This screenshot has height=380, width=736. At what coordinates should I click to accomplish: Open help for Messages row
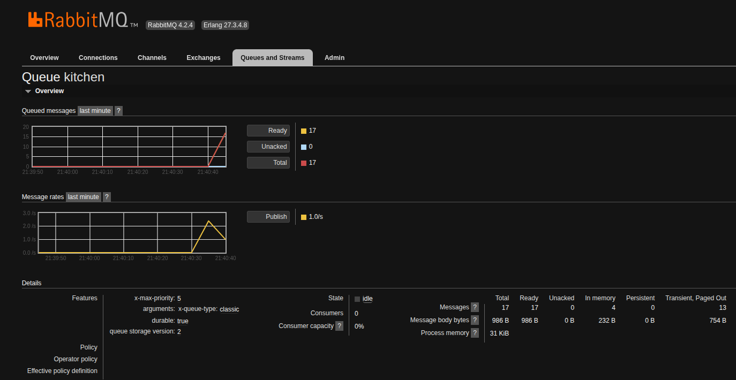click(475, 307)
